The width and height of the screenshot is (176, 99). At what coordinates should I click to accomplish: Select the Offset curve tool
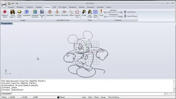(71, 13)
